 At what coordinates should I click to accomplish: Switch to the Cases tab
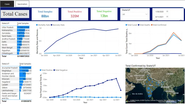coord(7,4)
